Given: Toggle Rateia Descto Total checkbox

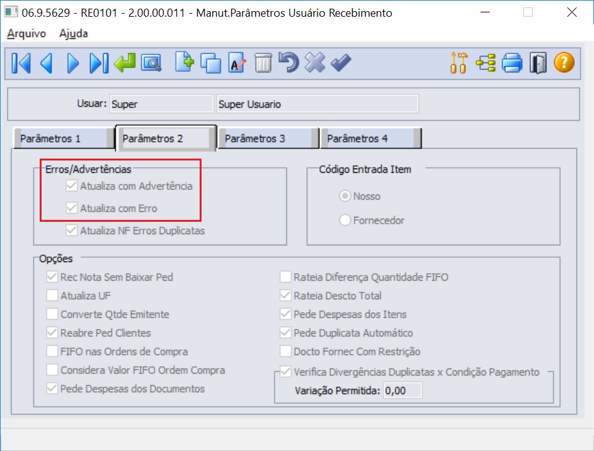Looking at the screenshot, I should point(285,296).
